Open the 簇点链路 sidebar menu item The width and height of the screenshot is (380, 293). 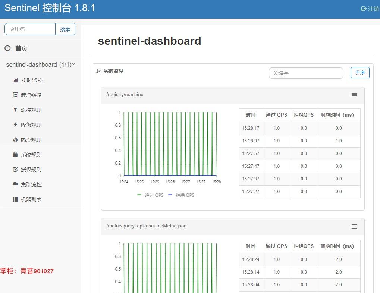tap(31, 95)
